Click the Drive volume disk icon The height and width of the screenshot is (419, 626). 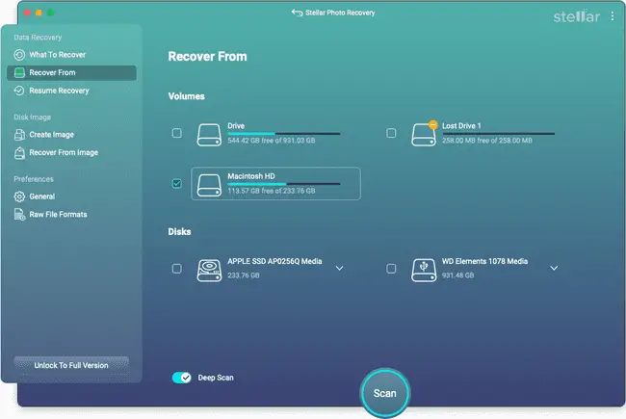tap(209, 135)
